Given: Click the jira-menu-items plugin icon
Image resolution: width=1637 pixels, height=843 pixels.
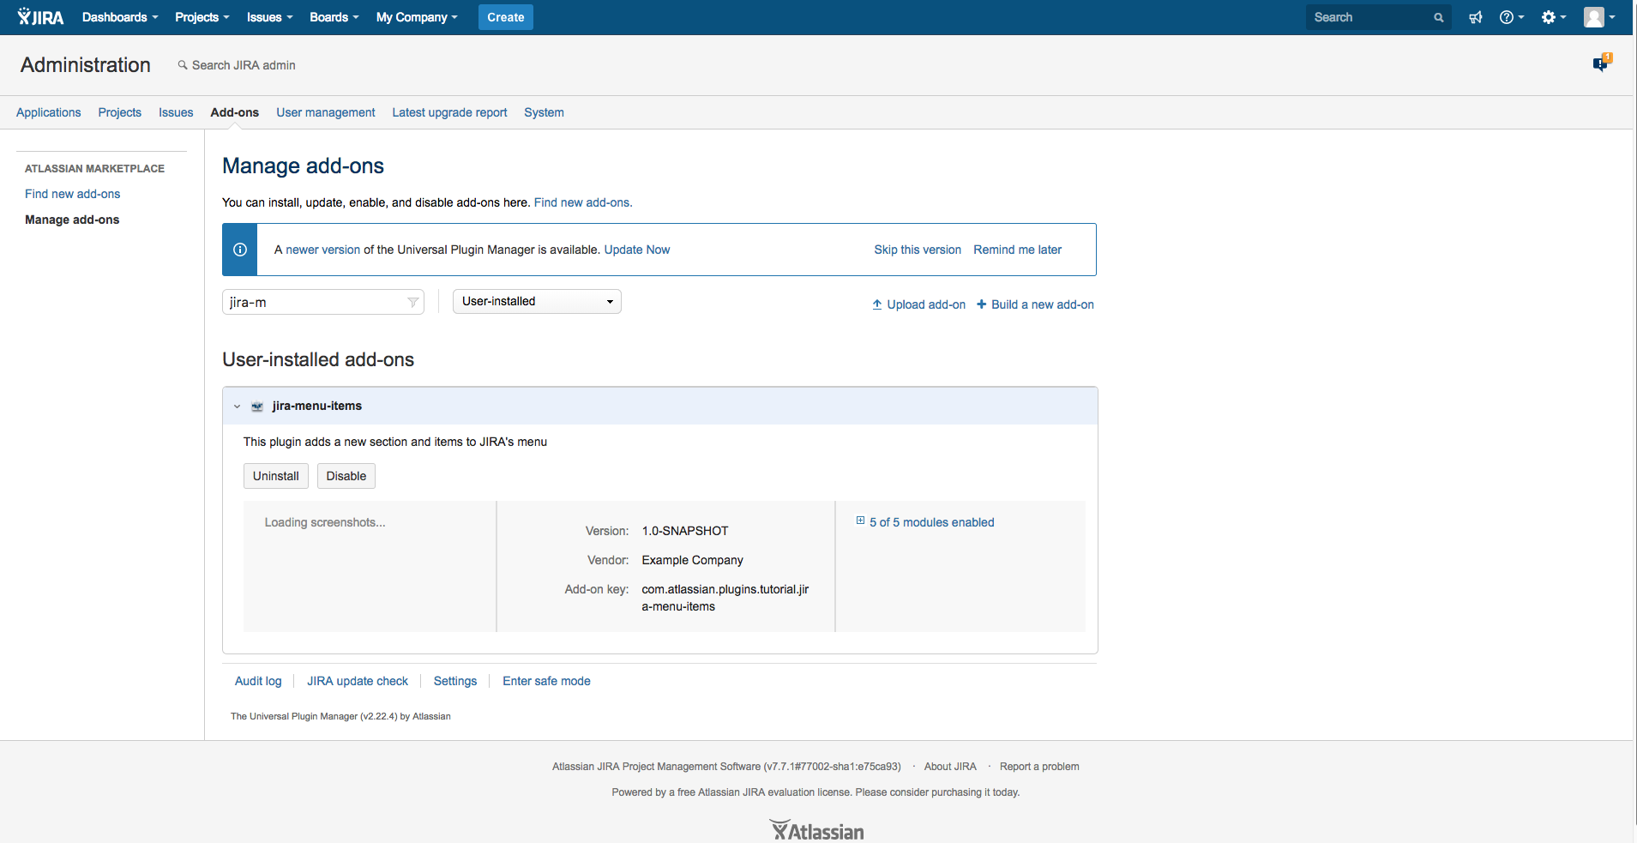Looking at the screenshot, I should pos(257,406).
